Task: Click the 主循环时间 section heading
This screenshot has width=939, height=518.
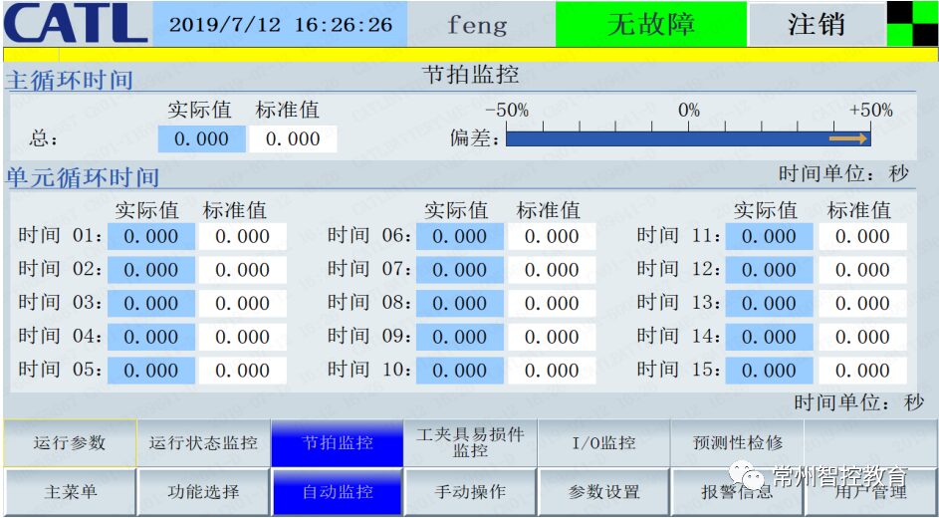Action: click(x=69, y=81)
